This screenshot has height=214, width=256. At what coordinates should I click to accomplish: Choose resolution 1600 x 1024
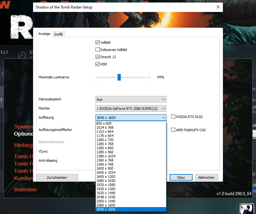(131, 172)
